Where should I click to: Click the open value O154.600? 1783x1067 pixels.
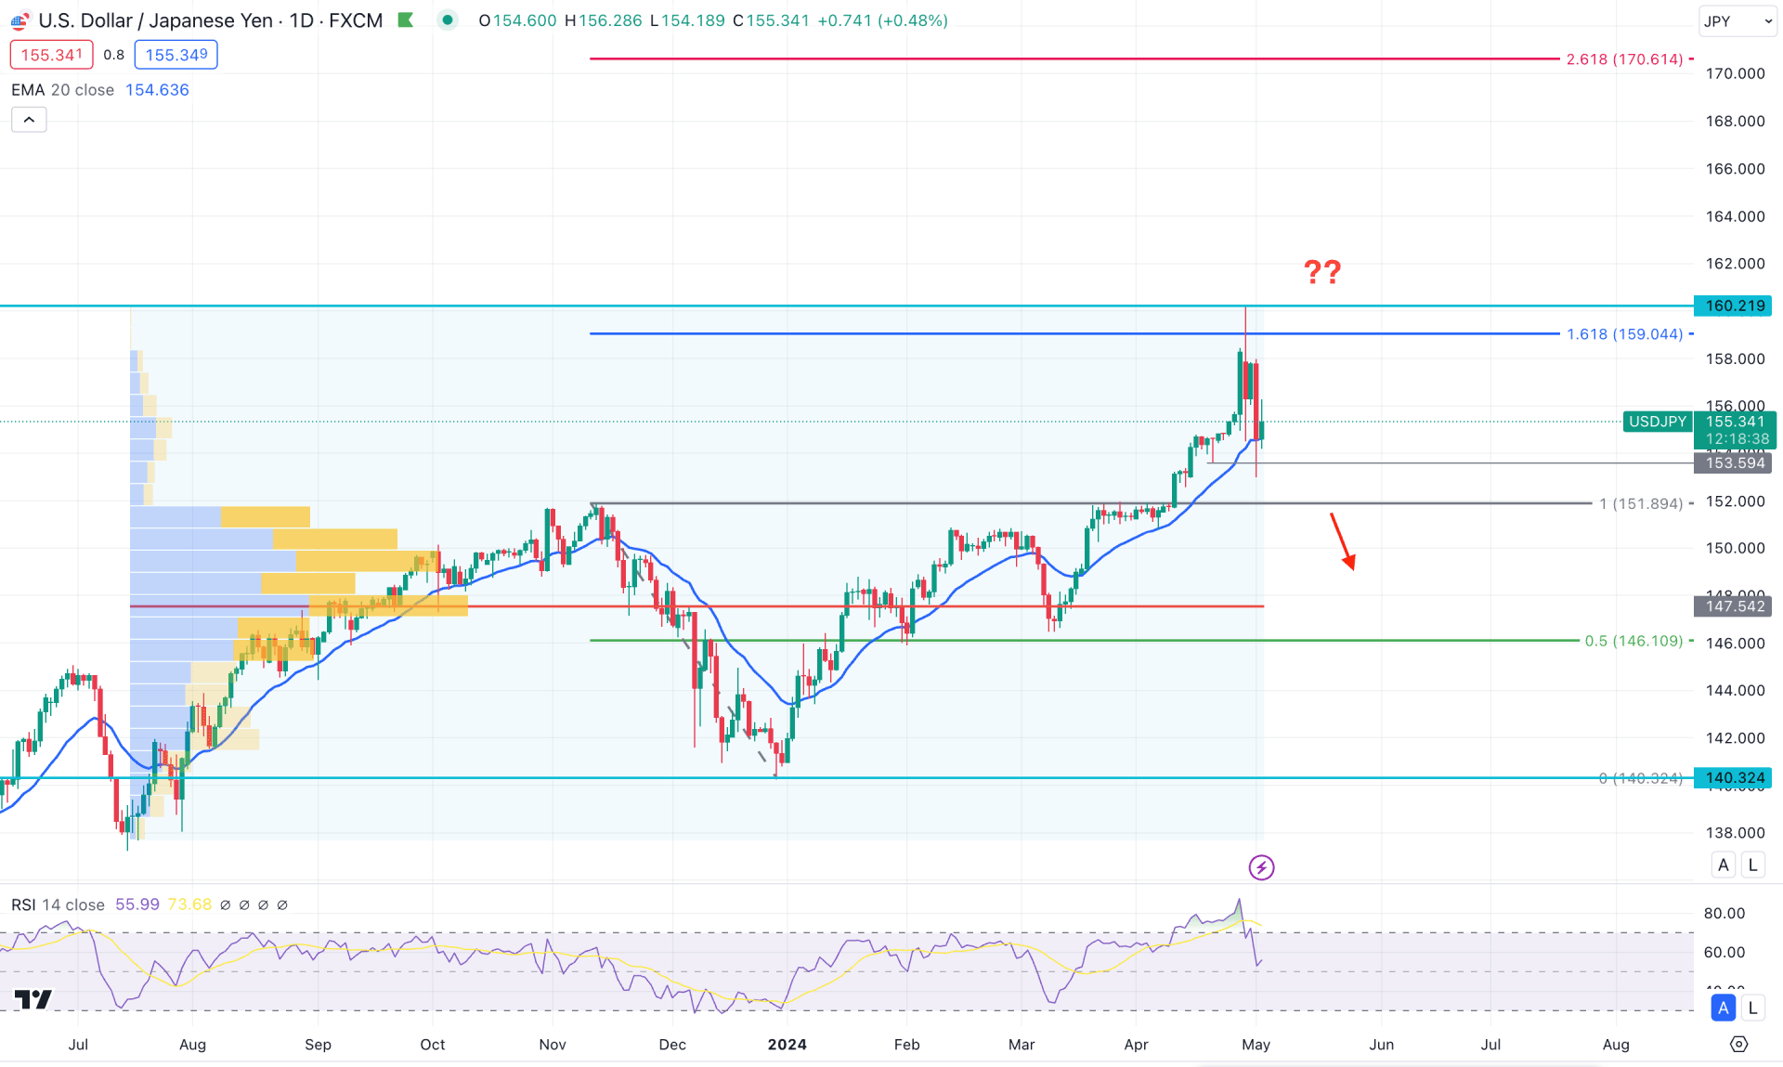coord(517,20)
